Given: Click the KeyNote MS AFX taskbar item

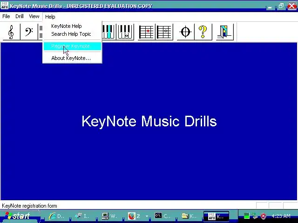Looking at the screenshot, I should click(216, 216).
